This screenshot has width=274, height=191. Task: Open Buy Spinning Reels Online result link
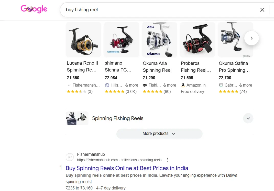coord(127,168)
